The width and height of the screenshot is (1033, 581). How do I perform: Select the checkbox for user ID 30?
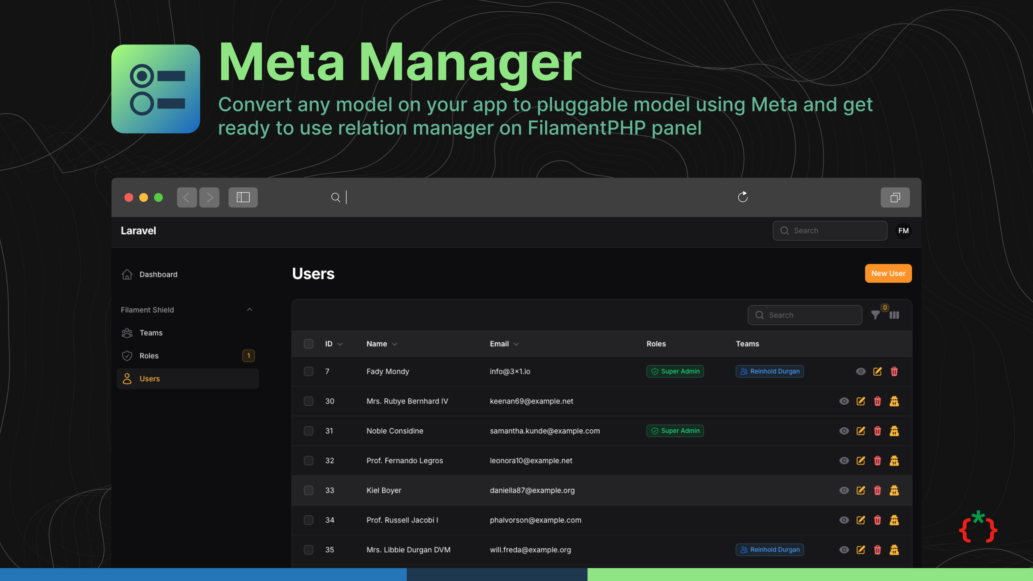tap(308, 401)
